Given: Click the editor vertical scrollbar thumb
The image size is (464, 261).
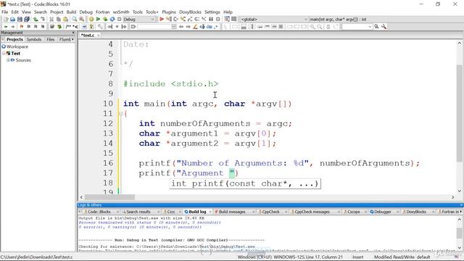Looking at the screenshot, I should [459, 112].
